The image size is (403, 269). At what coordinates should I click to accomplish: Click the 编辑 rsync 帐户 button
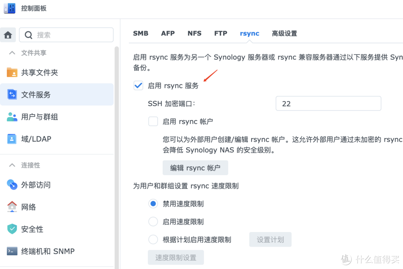click(195, 168)
